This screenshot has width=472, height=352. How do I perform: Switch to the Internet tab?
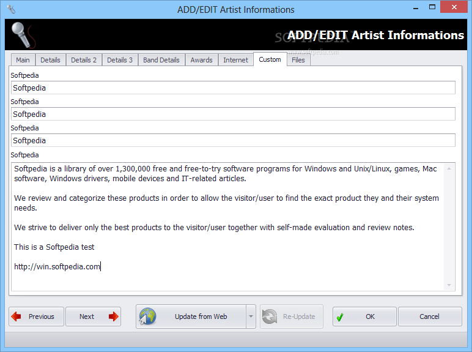(x=236, y=60)
